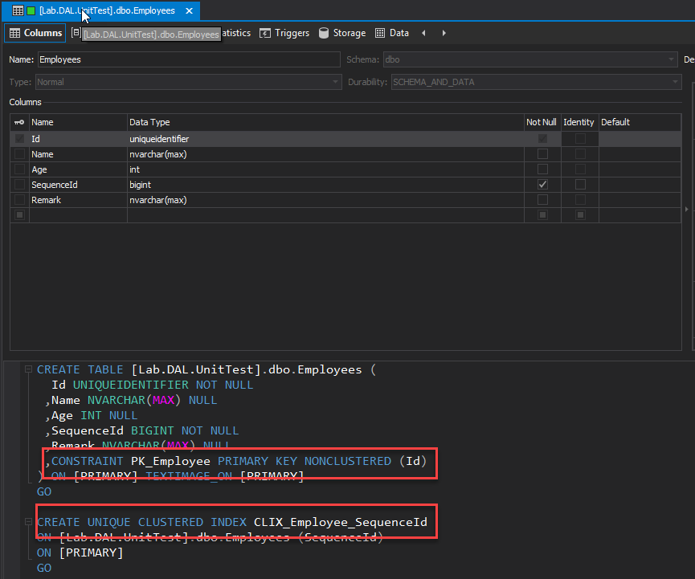The height and width of the screenshot is (579, 695).
Task: Select the uniqueidentifier data type cell
Action: (325, 139)
